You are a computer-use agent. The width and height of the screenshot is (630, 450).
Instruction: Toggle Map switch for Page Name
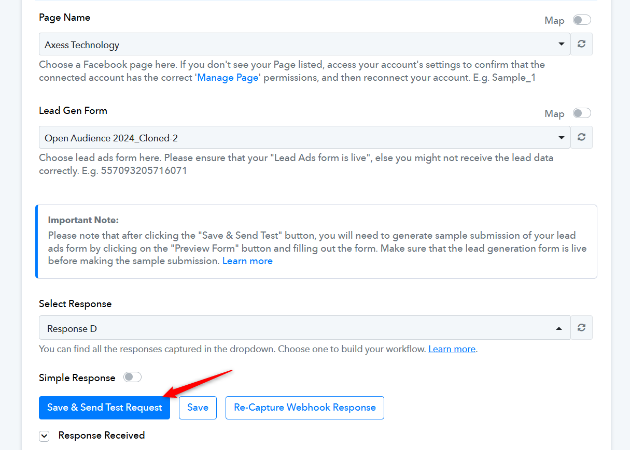pyautogui.click(x=582, y=20)
